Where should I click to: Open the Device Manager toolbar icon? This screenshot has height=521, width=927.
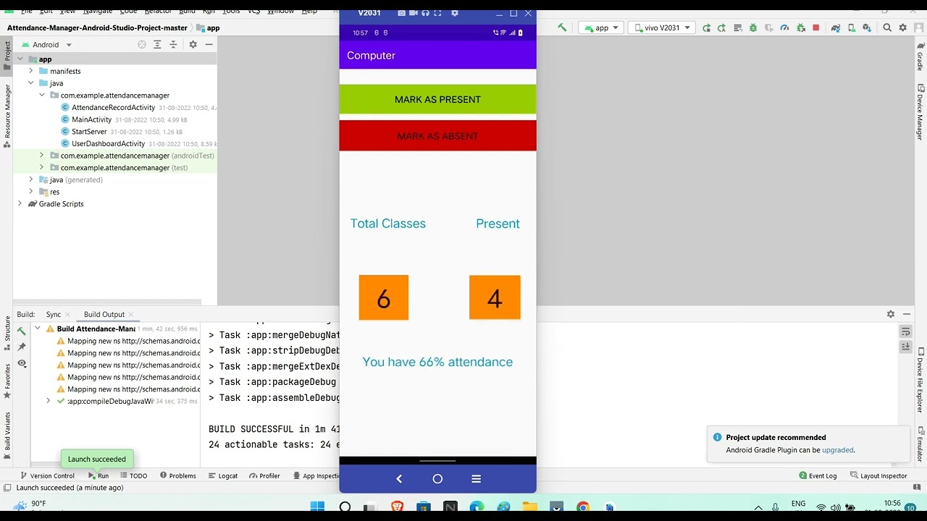click(x=852, y=27)
